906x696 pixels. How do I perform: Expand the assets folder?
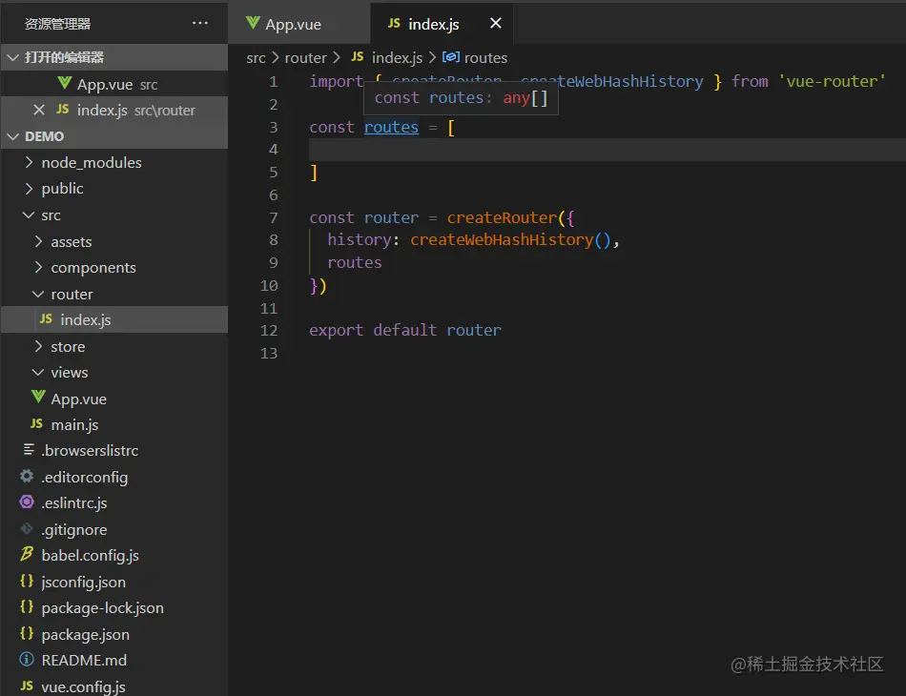(x=113, y=241)
